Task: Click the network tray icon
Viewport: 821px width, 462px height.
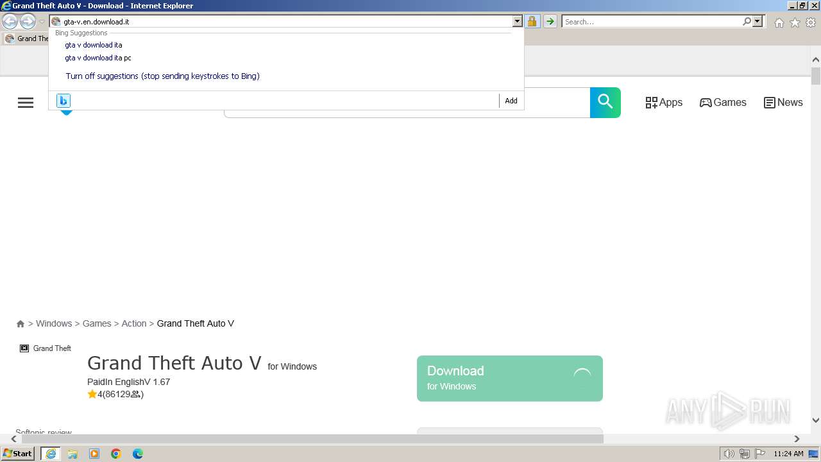Action: [745, 454]
